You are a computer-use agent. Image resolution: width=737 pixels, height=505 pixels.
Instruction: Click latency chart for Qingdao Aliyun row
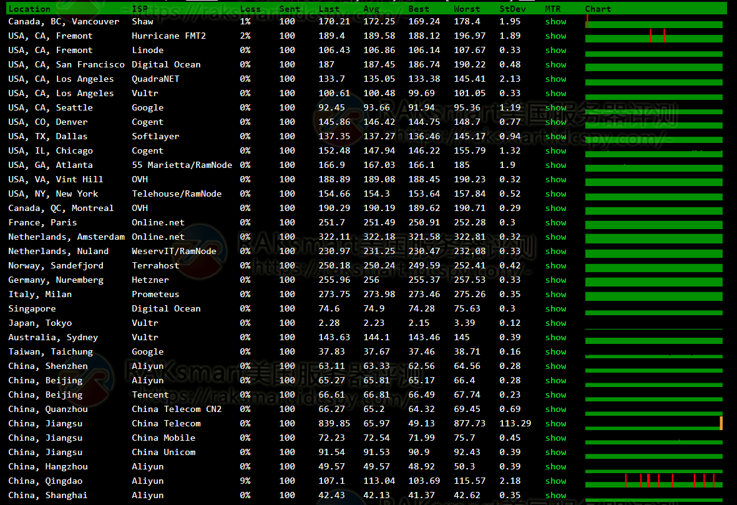click(654, 481)
